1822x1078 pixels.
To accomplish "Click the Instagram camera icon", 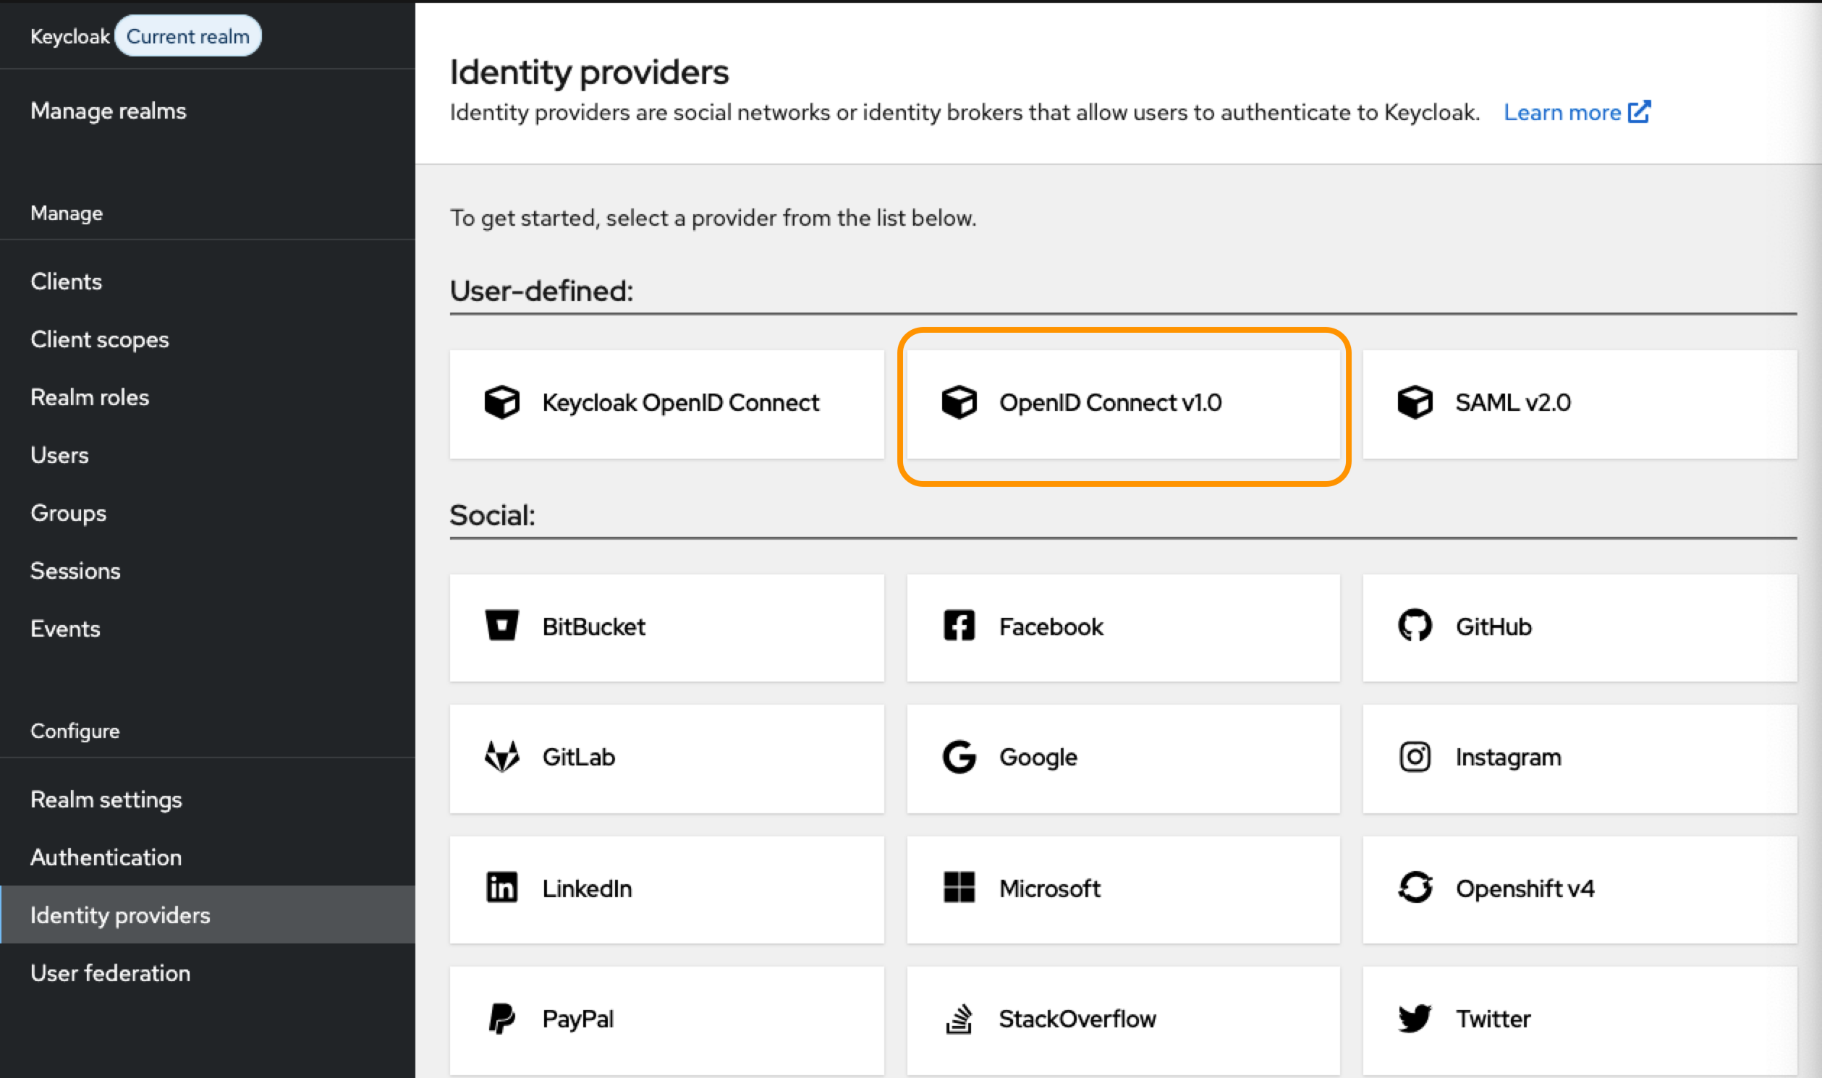I will (1415, 756).
